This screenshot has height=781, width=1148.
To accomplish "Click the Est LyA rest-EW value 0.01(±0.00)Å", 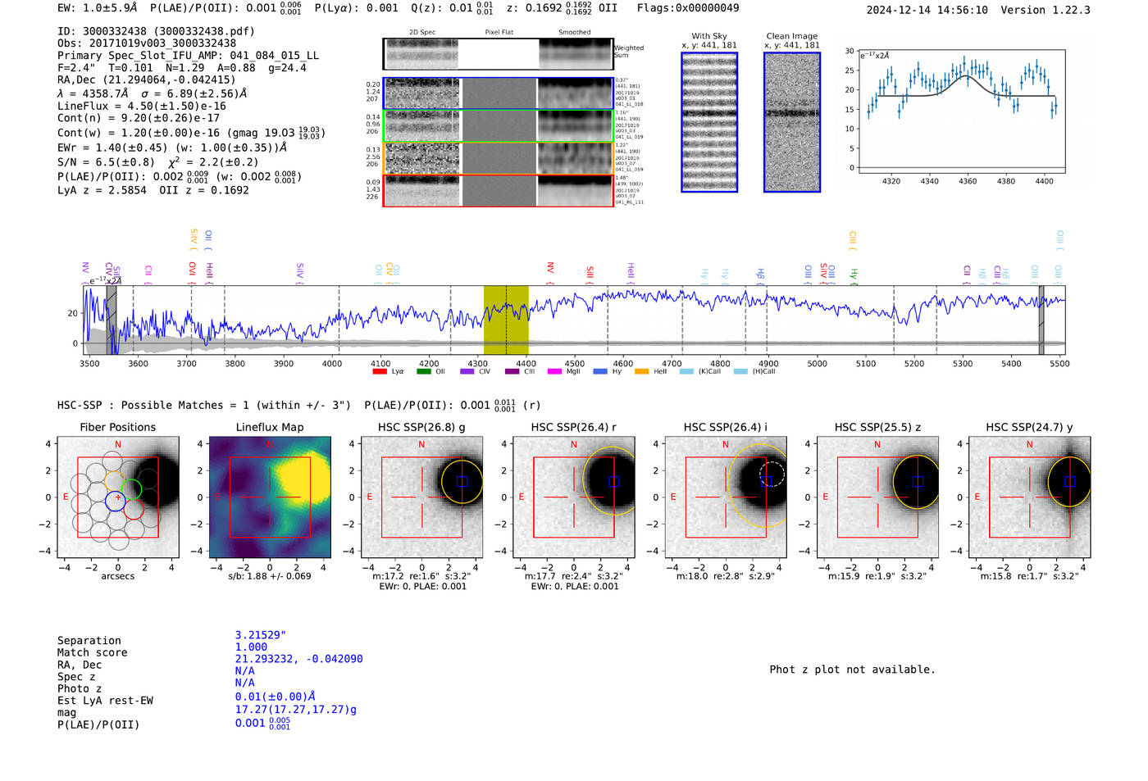I will coord(276,697).
